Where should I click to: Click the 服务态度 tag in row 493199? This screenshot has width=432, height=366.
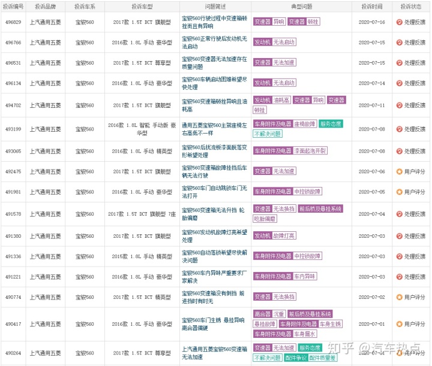[331, 124]
